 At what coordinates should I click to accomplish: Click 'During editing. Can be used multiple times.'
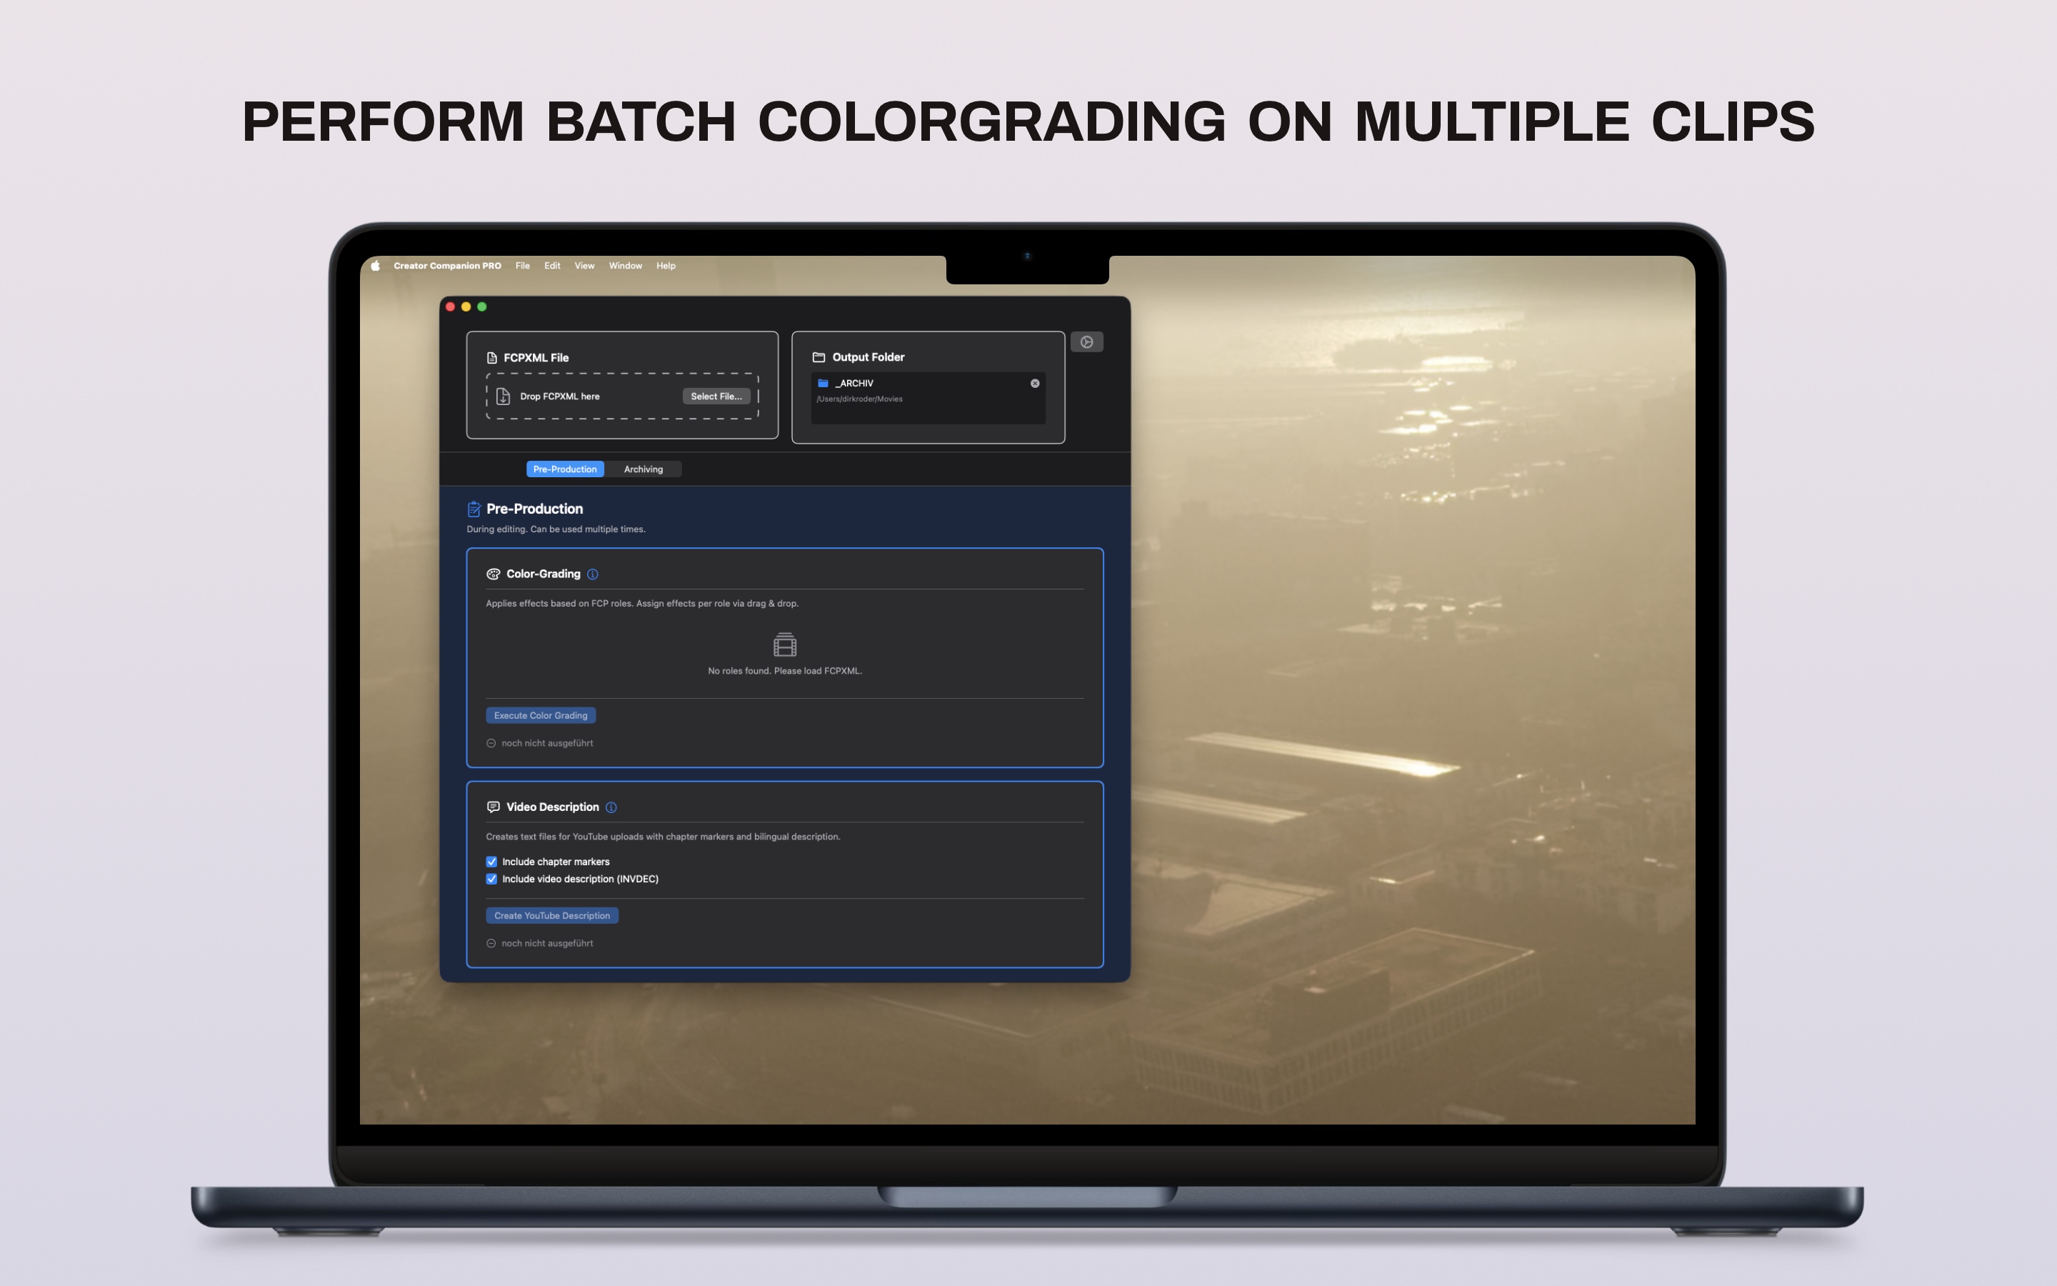click(556, 529)
